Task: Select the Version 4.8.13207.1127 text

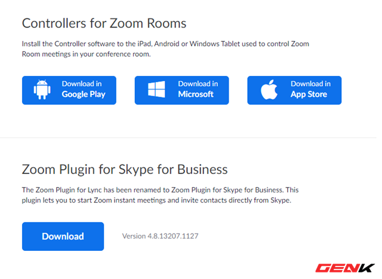Action: [x=160, y=236]
